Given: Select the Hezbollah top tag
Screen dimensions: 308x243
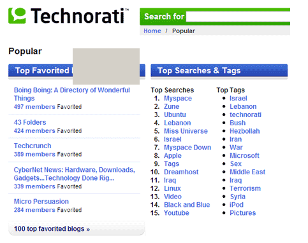Looking at the screenshot, I should [x=245, y=131].
